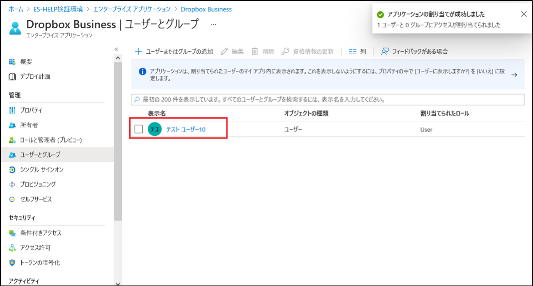
Task: Click the User role cell
Action: [x=426, y=130]
